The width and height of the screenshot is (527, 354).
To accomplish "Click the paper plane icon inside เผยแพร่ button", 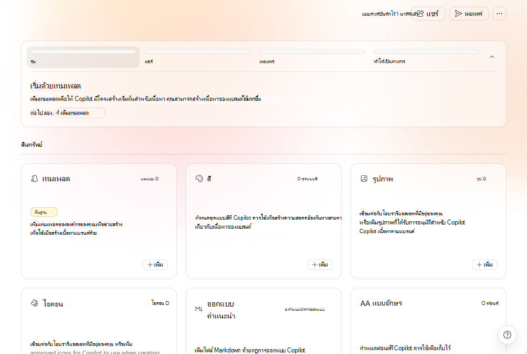I will tap(458, 13).
